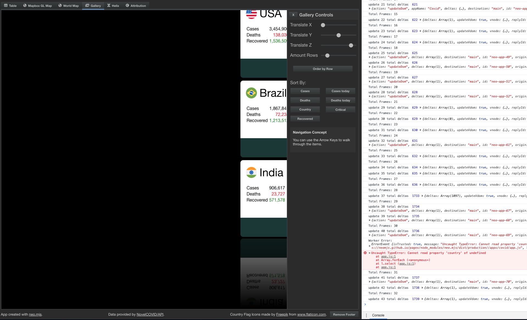The width and height of the screenshot is (527, 320).
Task: Open app.js:1 link beside l.select
Action: click(x=406, y=264)
